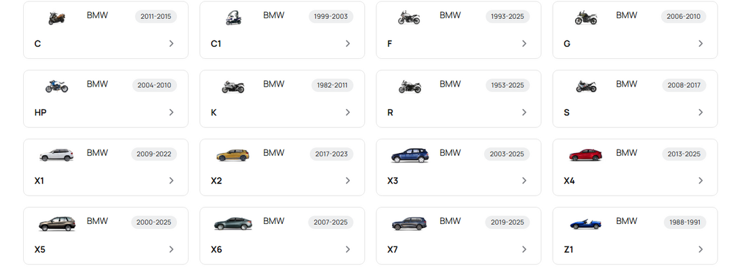This screenshot has height=268, width=746.
Task: Expand the K series chevron arrow
Action: pyautogui.click(x=348, y=112)
